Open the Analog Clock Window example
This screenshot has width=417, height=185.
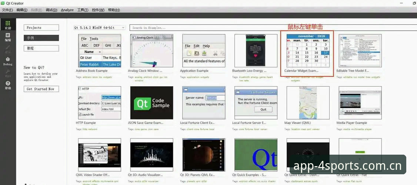tap(151, 50)
